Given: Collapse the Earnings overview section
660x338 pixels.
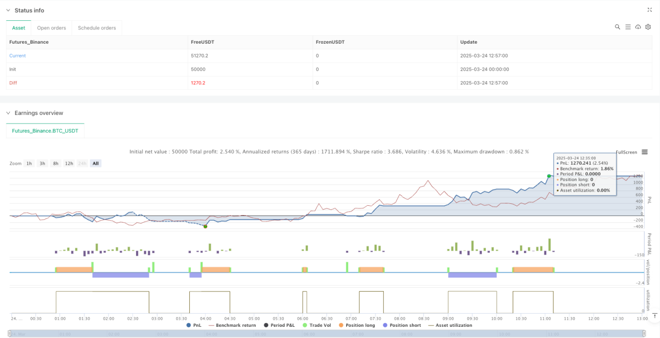Looking at the screenshot, I should click(x=8, y=113).
